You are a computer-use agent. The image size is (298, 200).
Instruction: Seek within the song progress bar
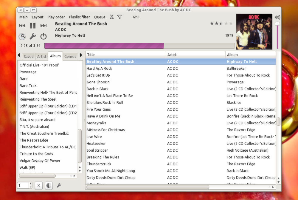coord(139,46)
